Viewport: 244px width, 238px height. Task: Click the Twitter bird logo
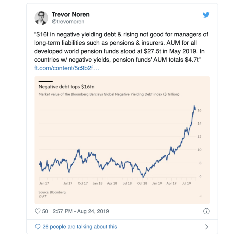[206, 15]
